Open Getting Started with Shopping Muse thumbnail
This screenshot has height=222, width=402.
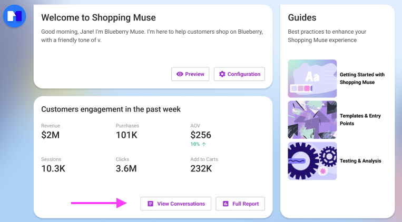coord(312,78)
